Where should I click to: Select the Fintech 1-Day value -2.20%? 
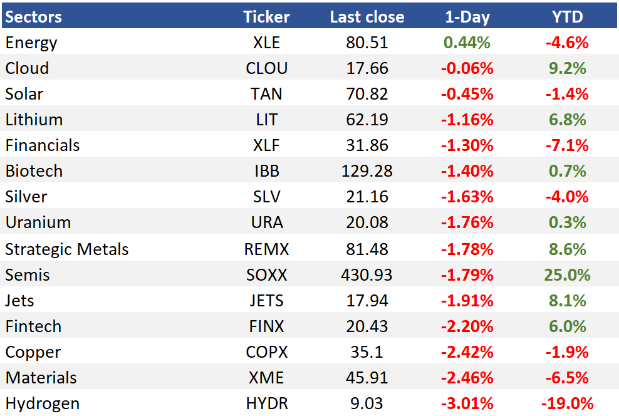467,326
